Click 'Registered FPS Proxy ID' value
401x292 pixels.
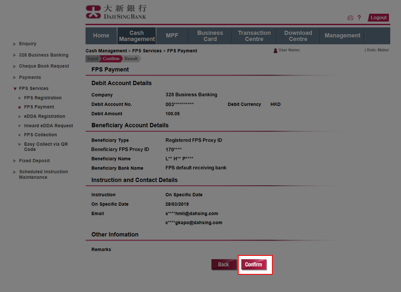tap(194, 140)
